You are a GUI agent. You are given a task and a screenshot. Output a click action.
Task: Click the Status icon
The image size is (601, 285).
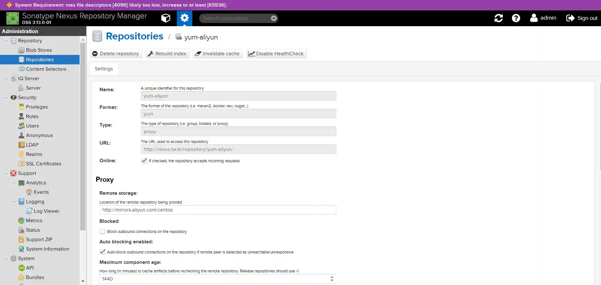[x=21, y=230]
